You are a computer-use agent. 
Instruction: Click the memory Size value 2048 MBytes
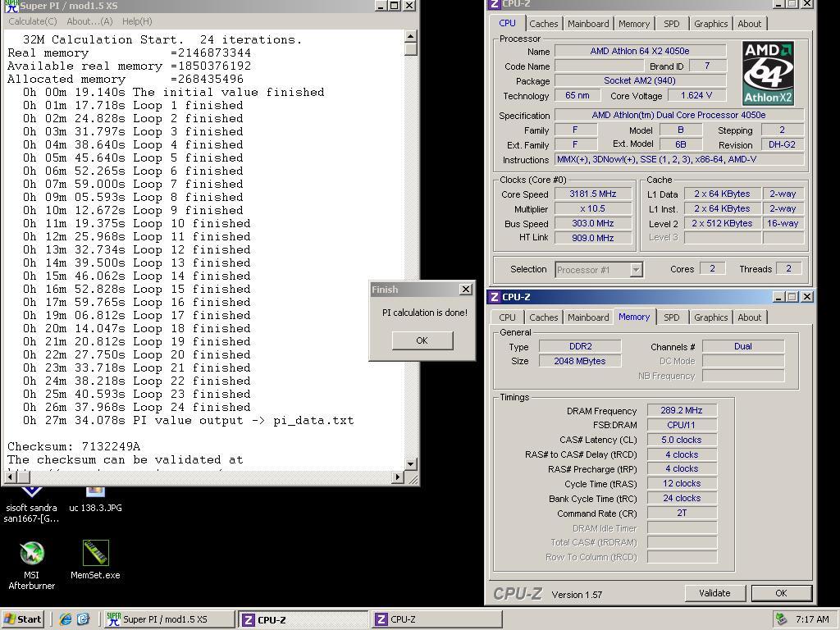coord(580,361)
